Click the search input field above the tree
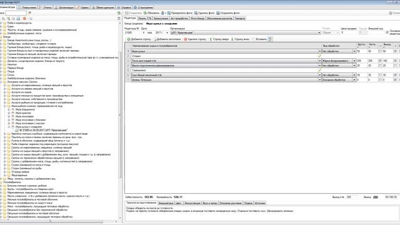 (16, 12)
